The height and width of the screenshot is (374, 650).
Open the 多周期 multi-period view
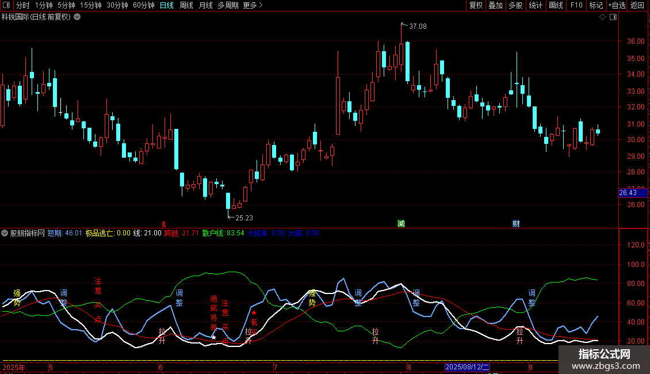[228, 5]
